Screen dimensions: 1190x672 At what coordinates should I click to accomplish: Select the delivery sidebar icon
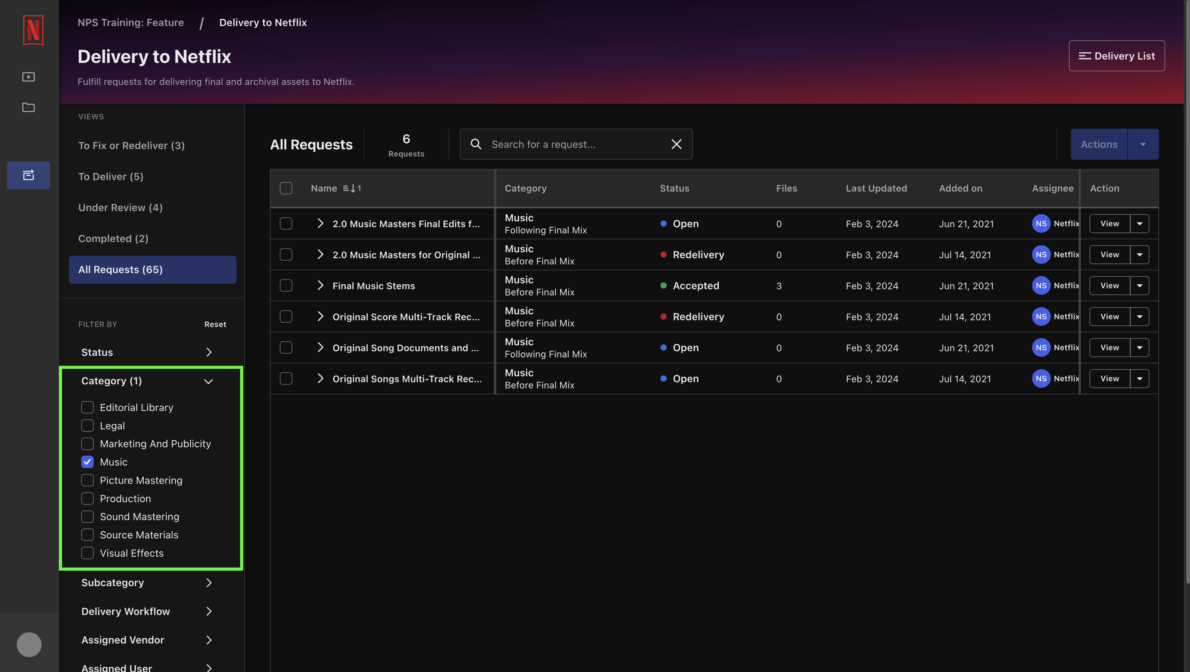coord(29,175)
